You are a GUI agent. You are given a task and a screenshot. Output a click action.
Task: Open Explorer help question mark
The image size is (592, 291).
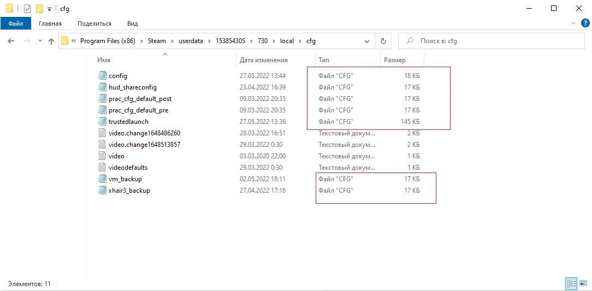click(585, 23)
